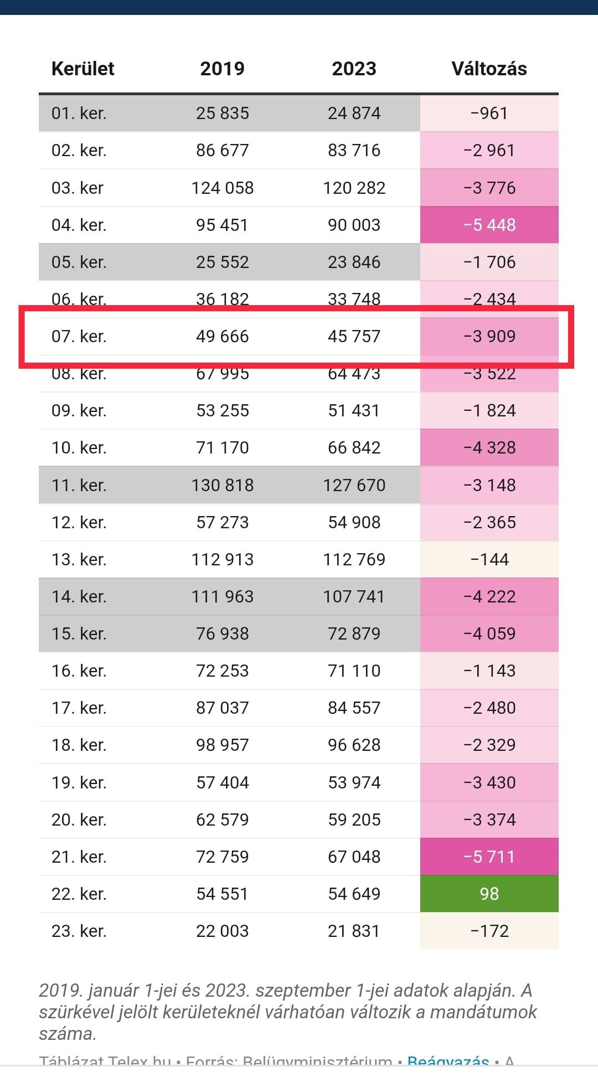Click the −3 909 cell in 07. ker.
Image resolution: width=598 pixels, height=1077 pixels.
point(489,336)
